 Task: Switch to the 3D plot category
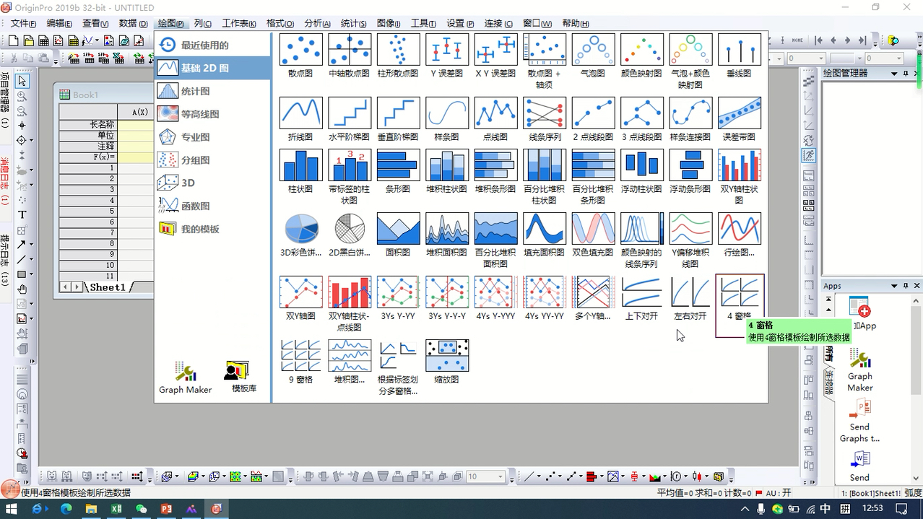point(212,183)
